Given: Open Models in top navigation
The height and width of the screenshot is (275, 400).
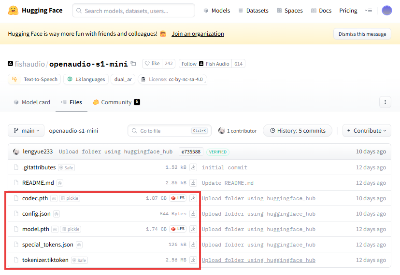Looking at the screenshot, I should pos(217,11).
